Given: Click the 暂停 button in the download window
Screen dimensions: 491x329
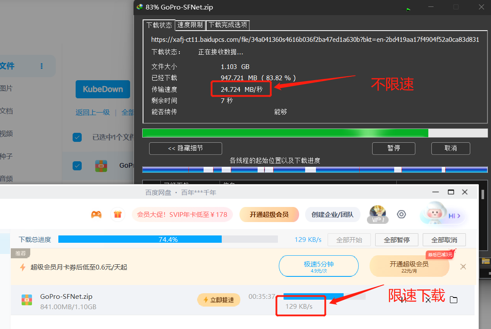Looking at the screenshot, I should [x=394, y=148].
